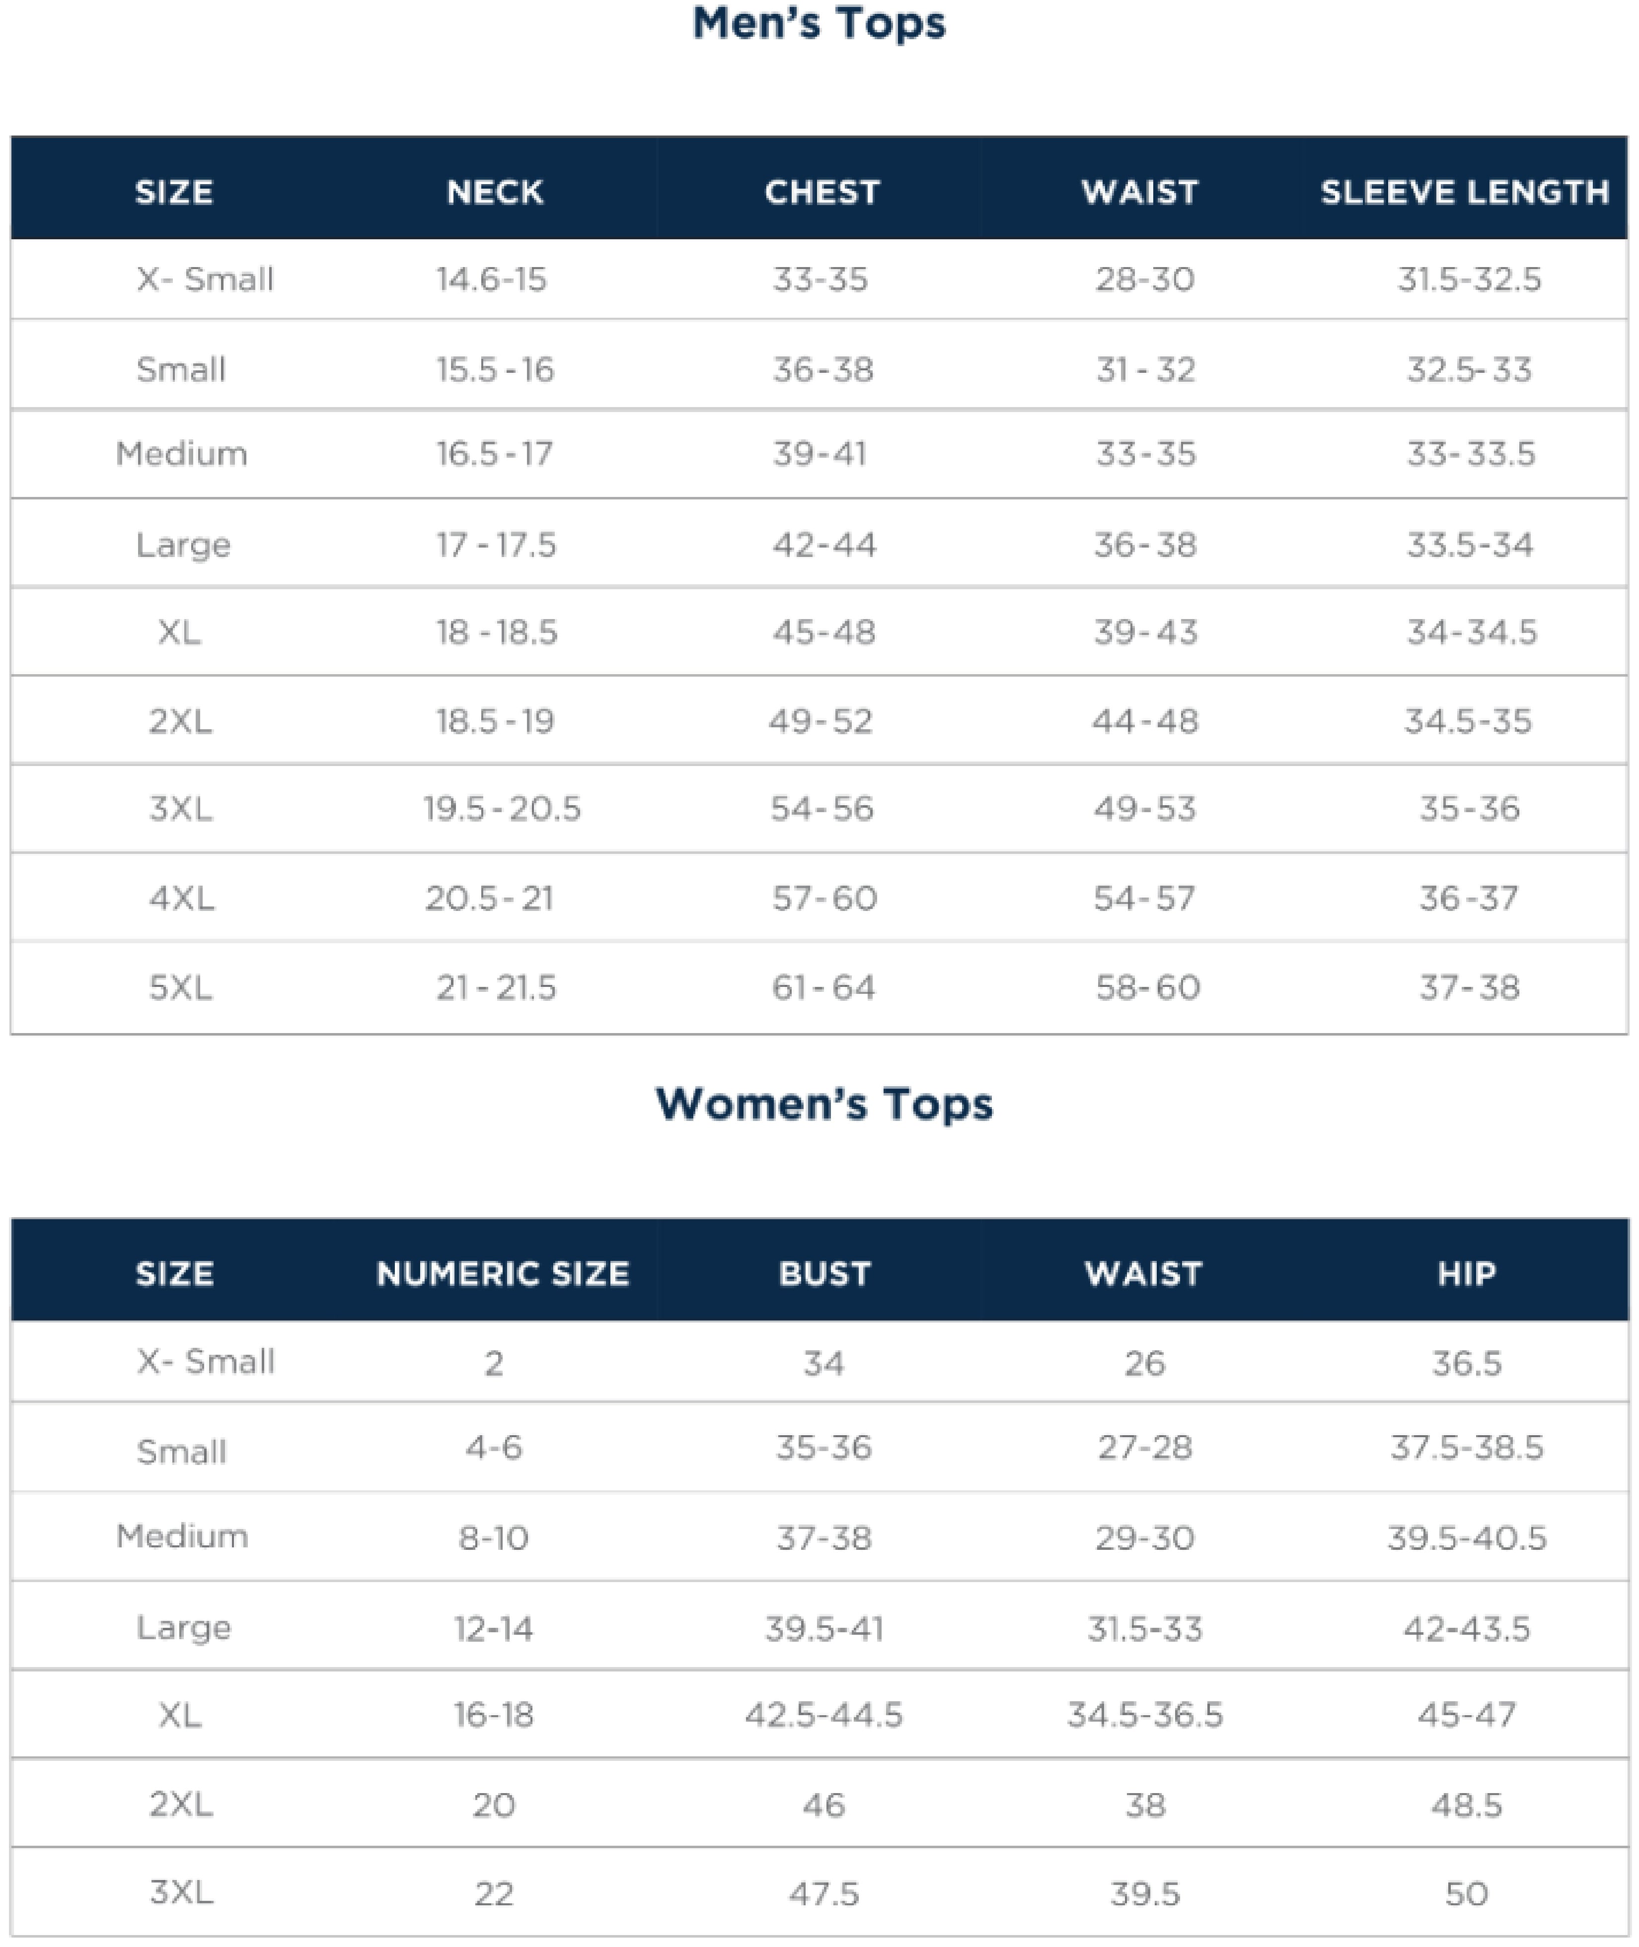Select the NECK column header
Screen dimensions: 1639x1947
coord(494,192)
